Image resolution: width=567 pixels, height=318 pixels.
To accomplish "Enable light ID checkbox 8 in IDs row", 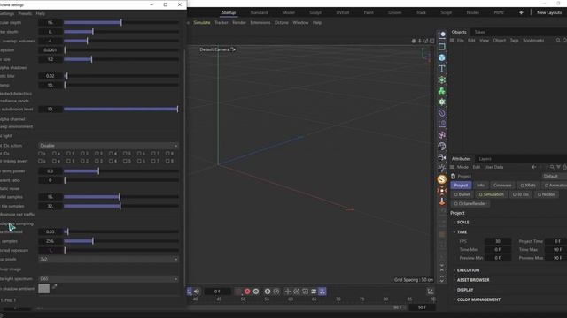I will pyautogui.click(x=167, y=154).
